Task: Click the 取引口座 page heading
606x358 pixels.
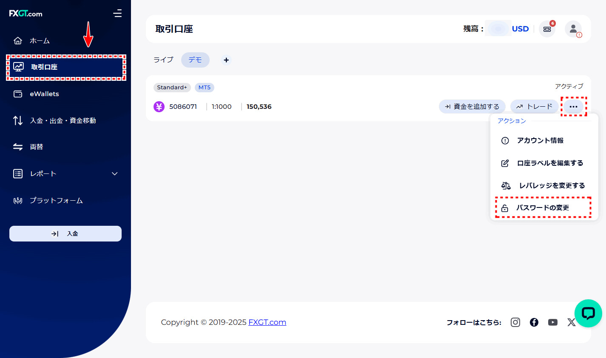Action: (174, 29)
